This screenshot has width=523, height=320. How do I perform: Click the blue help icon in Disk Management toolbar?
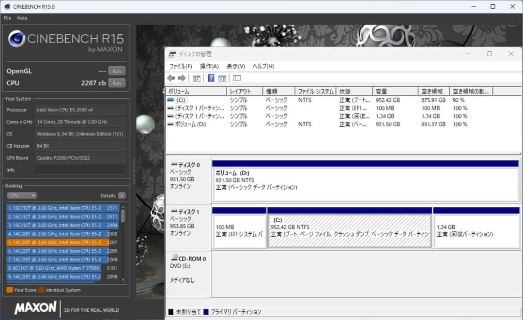click(211, 78)
